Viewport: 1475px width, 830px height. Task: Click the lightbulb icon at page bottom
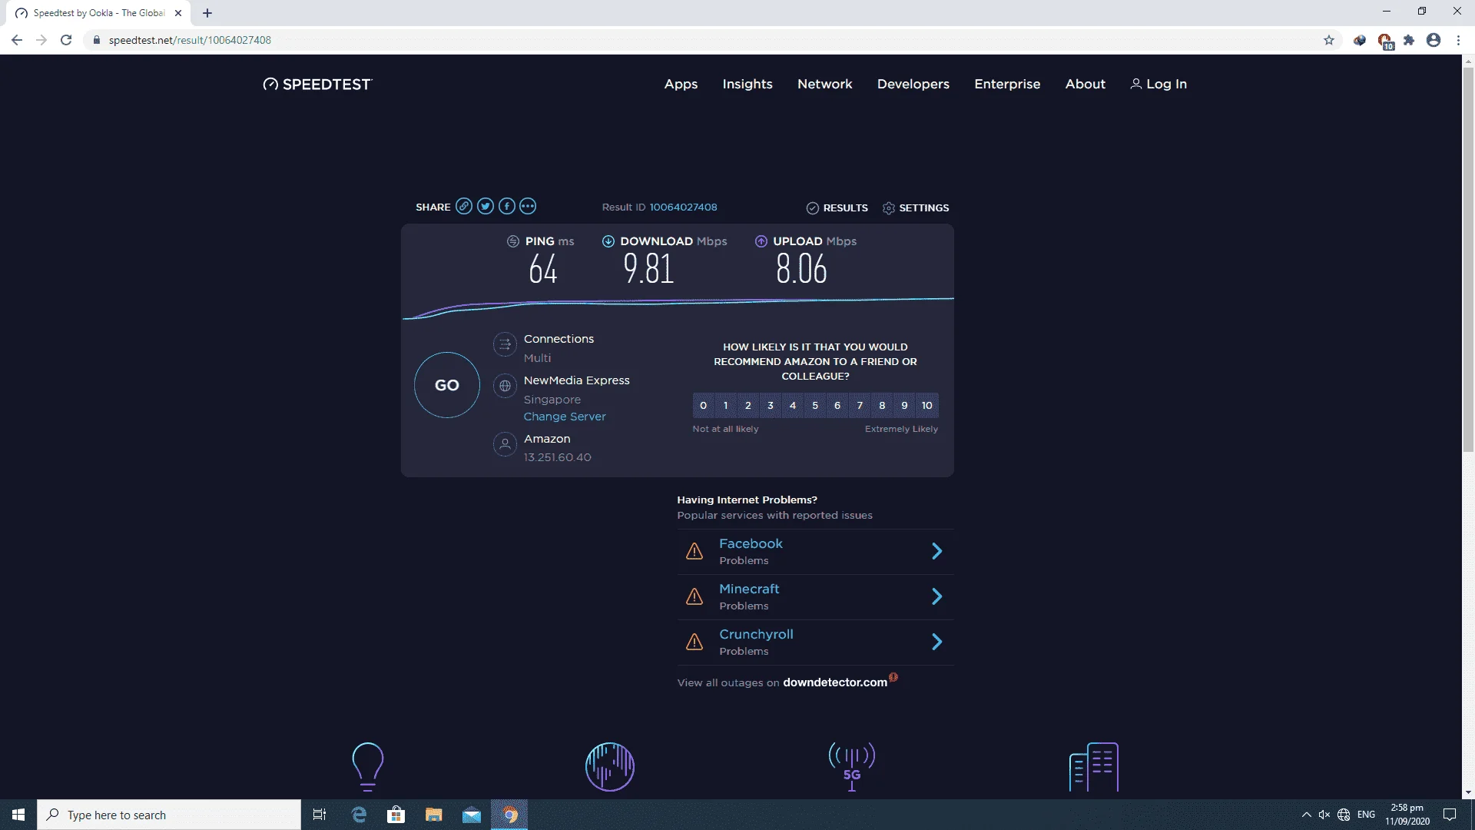point(367,766)
